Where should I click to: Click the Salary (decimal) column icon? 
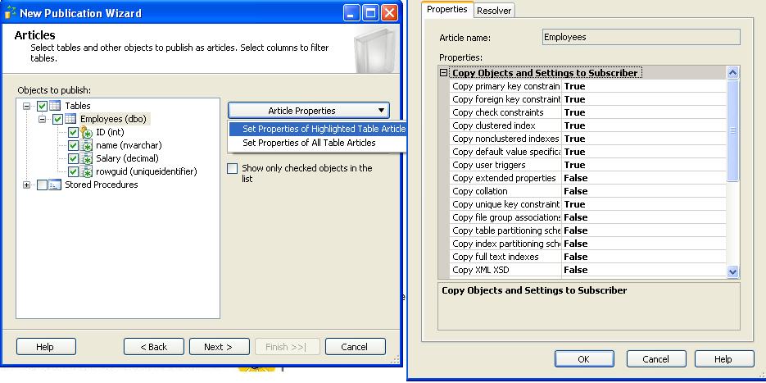coord(87,158)
